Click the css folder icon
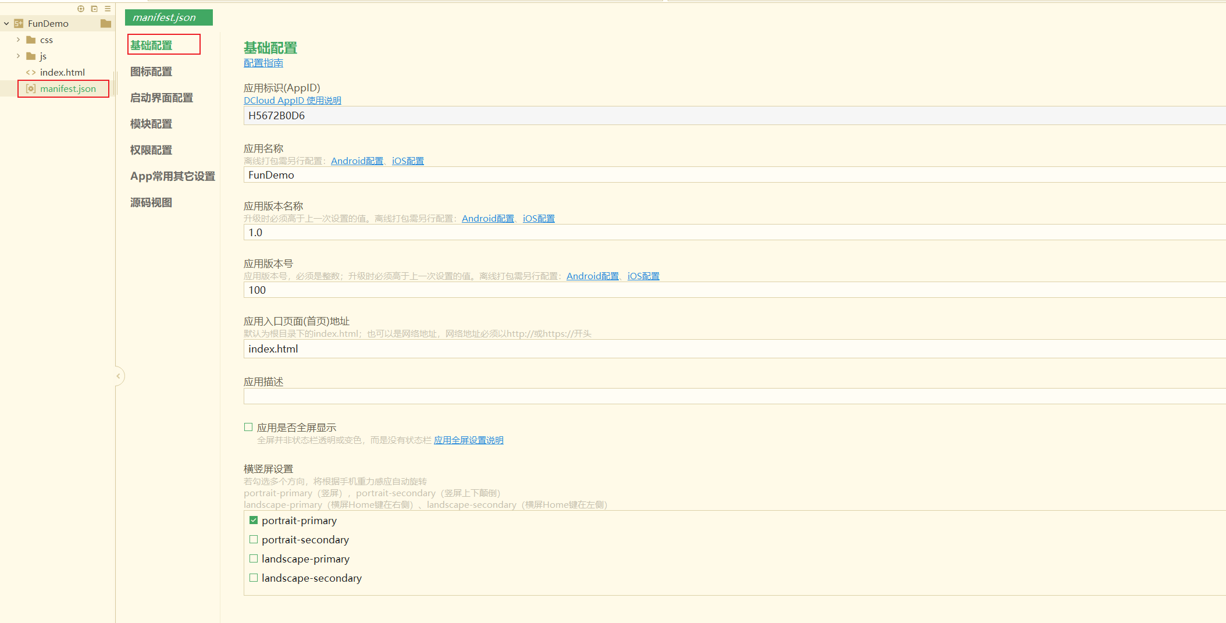This screenshot has height=623, width=1226. [31, 40]
